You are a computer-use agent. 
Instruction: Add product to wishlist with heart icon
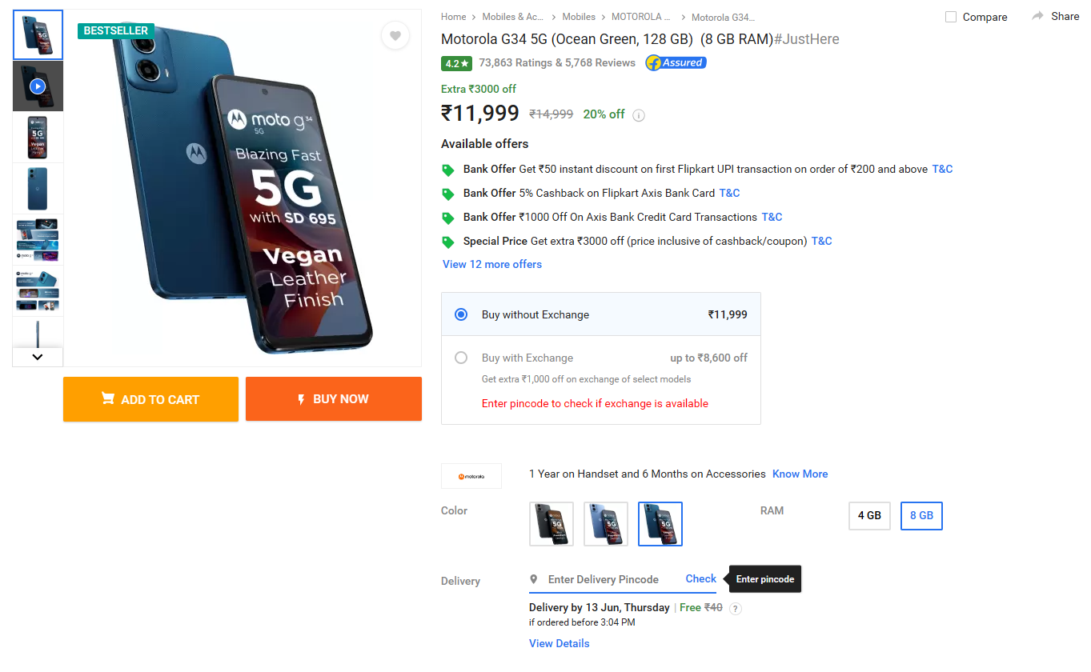(x=395, y=35)
